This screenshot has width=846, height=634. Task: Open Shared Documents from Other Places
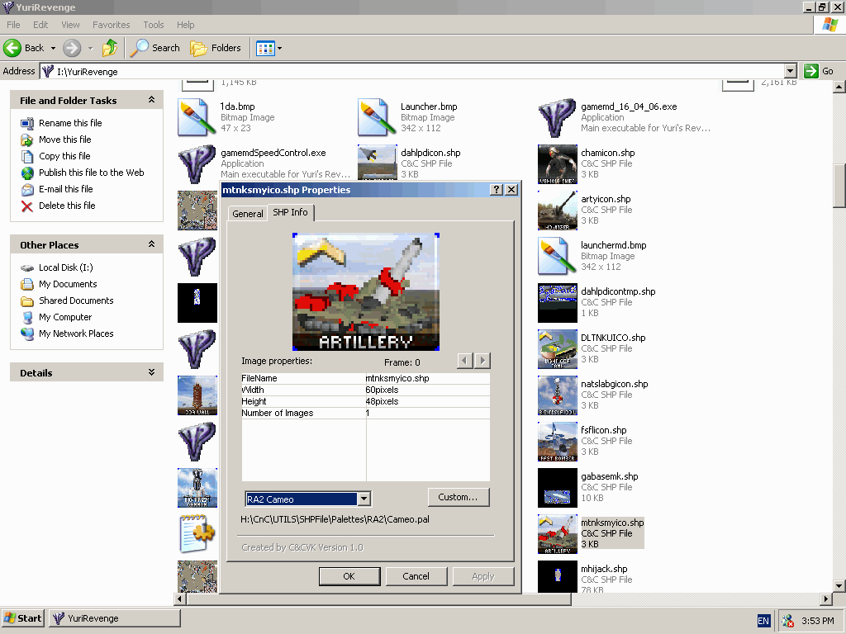(76, 300)
